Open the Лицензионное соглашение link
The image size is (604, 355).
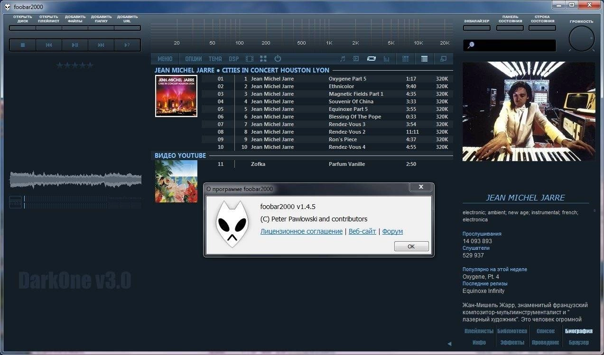(x=301, y=231)
